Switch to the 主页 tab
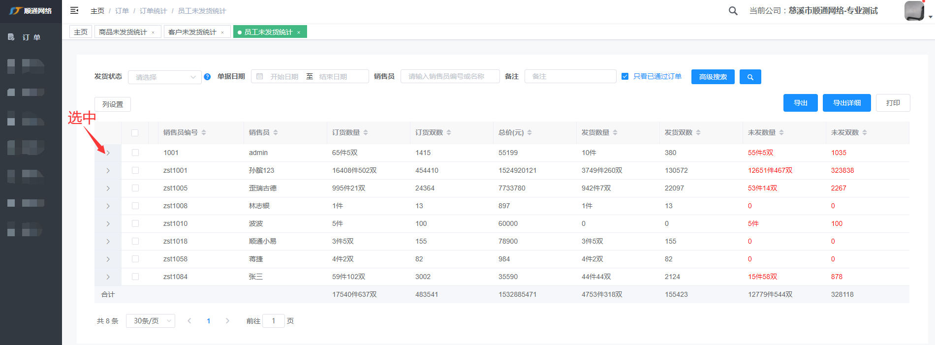 (x=81, y=32)
